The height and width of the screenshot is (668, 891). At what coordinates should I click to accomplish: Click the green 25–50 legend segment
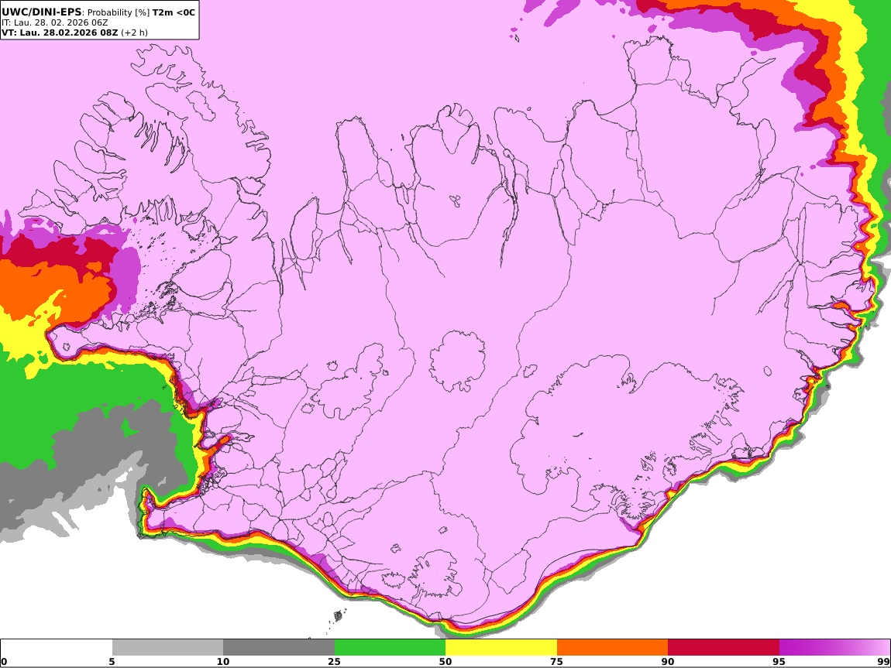390,648
